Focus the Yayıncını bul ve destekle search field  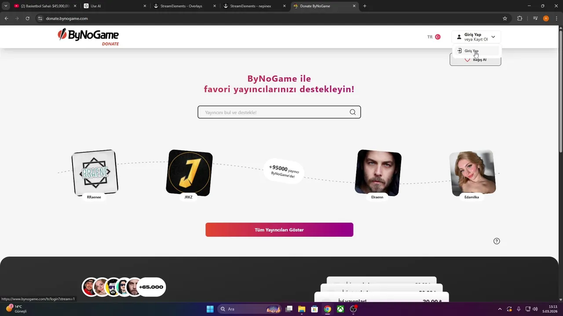(x=279, y=112)
